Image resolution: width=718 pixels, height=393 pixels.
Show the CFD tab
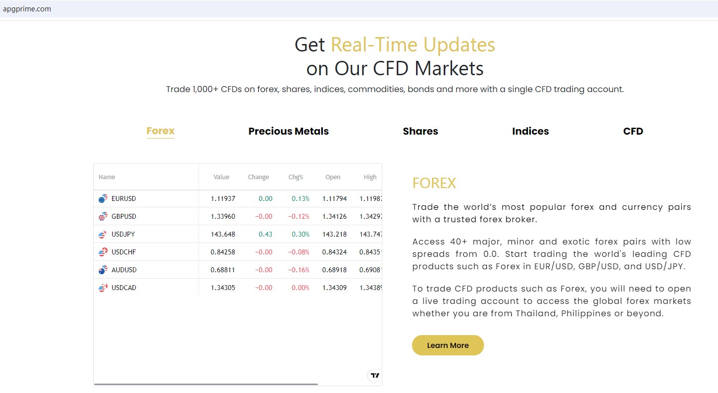(633, 131)
